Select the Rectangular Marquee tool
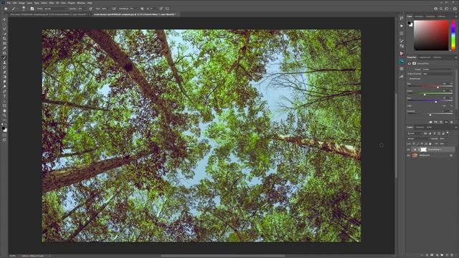 [x=4, y=24]
